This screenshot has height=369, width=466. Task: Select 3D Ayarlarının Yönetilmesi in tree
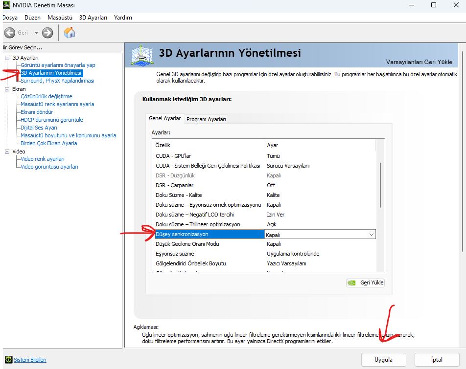coord(51,73)
